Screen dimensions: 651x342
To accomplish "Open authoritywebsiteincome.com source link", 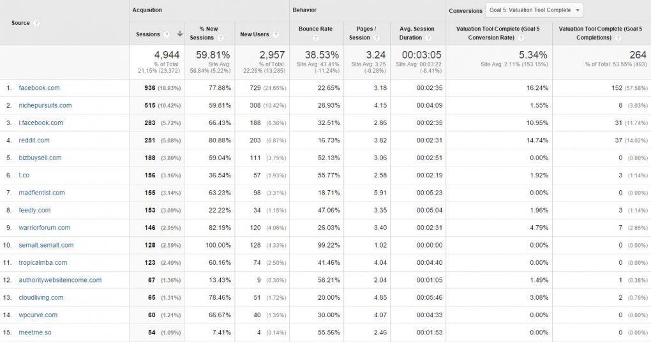I will (60, 280).
